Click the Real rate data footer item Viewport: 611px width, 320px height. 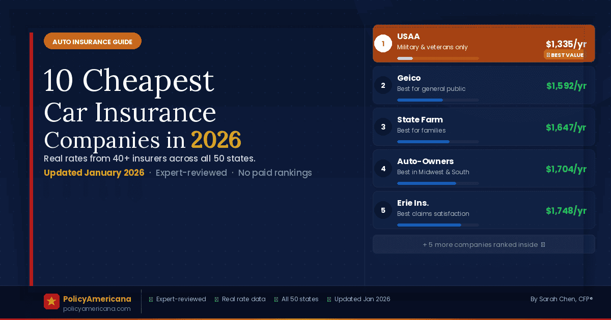point(240,299)
